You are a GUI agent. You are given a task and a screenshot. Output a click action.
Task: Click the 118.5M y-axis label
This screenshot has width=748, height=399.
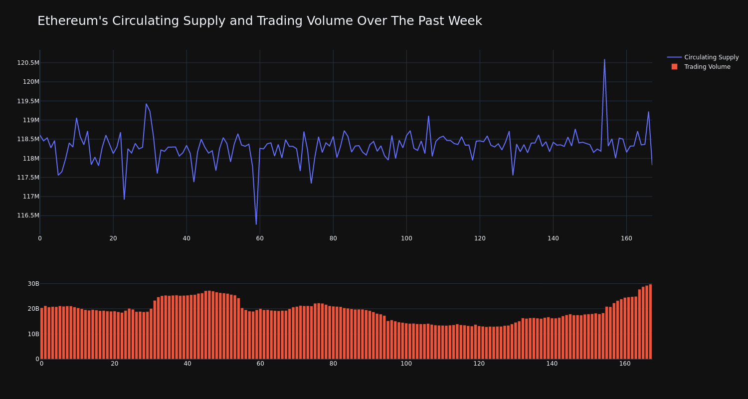[x=28, y=139]
